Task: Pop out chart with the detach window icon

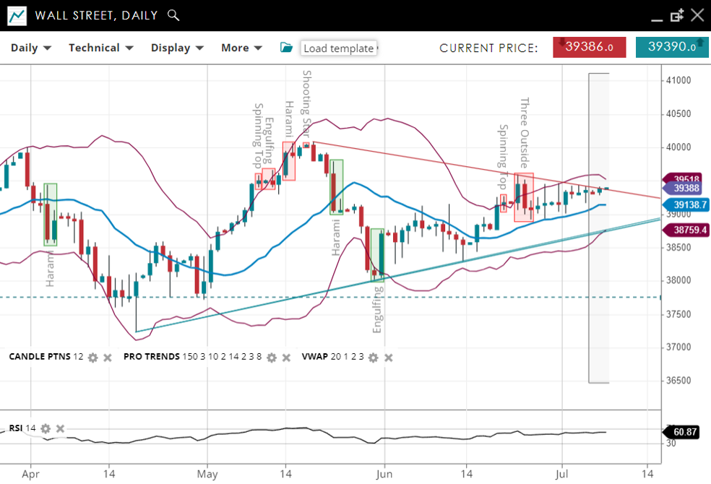Action: pyautogui.click(x=677, y=15)
